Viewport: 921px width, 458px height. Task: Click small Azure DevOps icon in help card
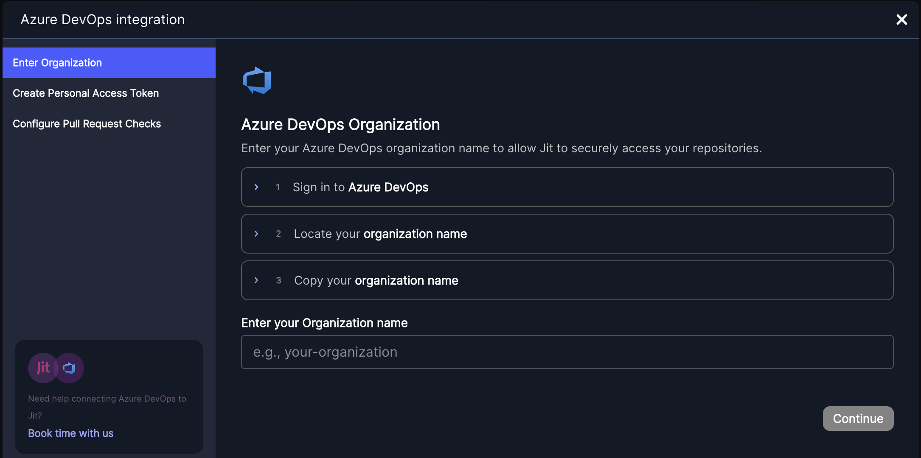point(69,368)
